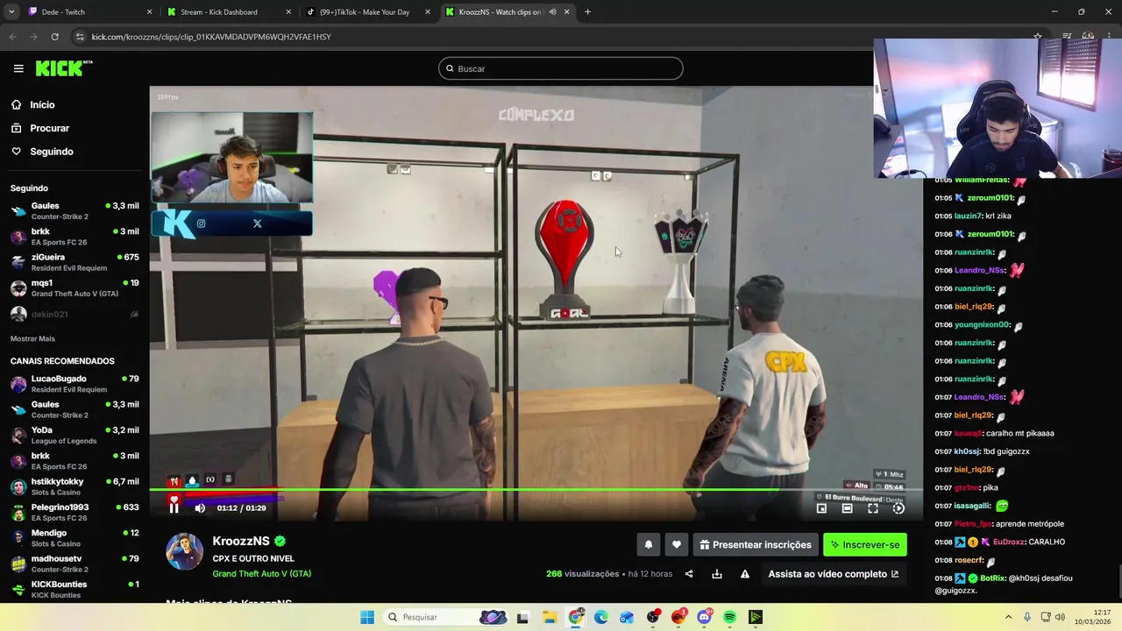Click the Inscrever-se button
The width and height of the screenshot is (1122, 631).
coord(865,544)
